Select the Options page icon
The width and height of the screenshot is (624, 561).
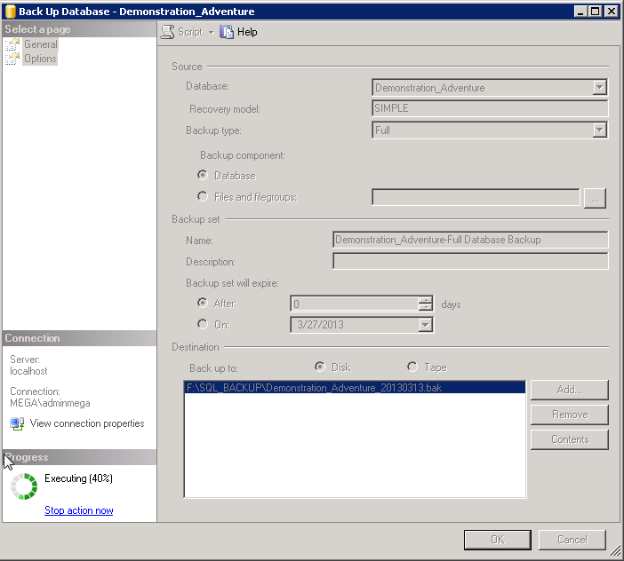pos(12,59)
